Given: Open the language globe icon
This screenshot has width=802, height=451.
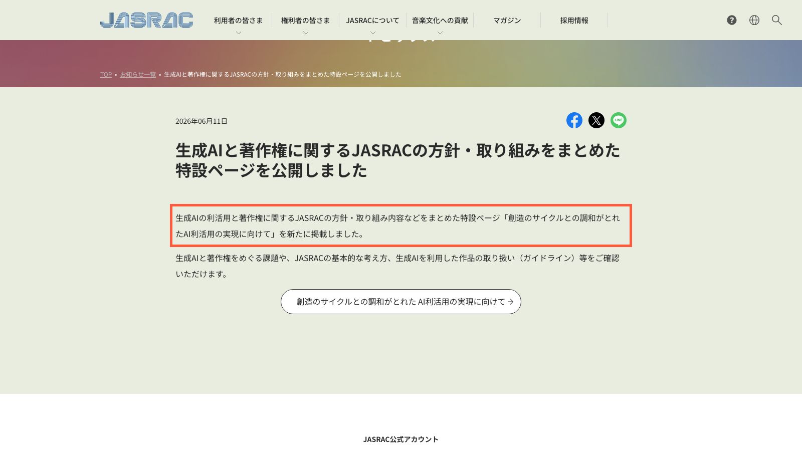Looking at the screenshot, I should point(754,20).
